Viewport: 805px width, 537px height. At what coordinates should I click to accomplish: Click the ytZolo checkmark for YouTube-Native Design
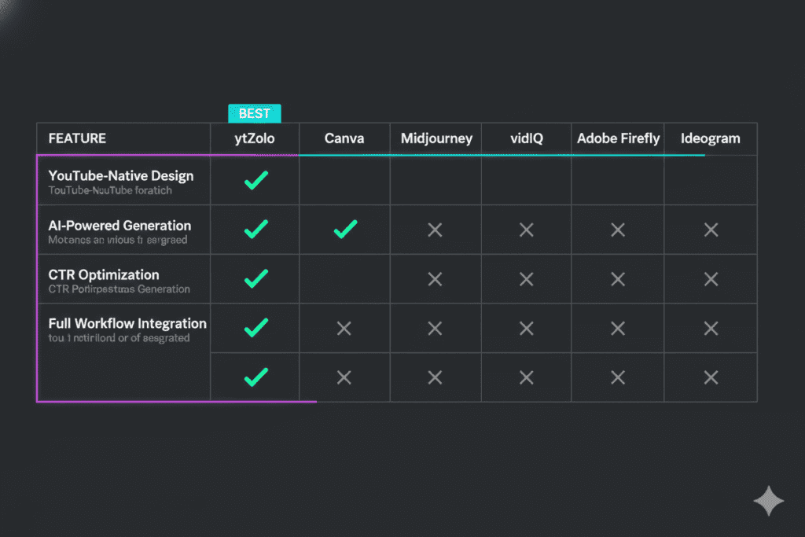click(x=256, y=180)
